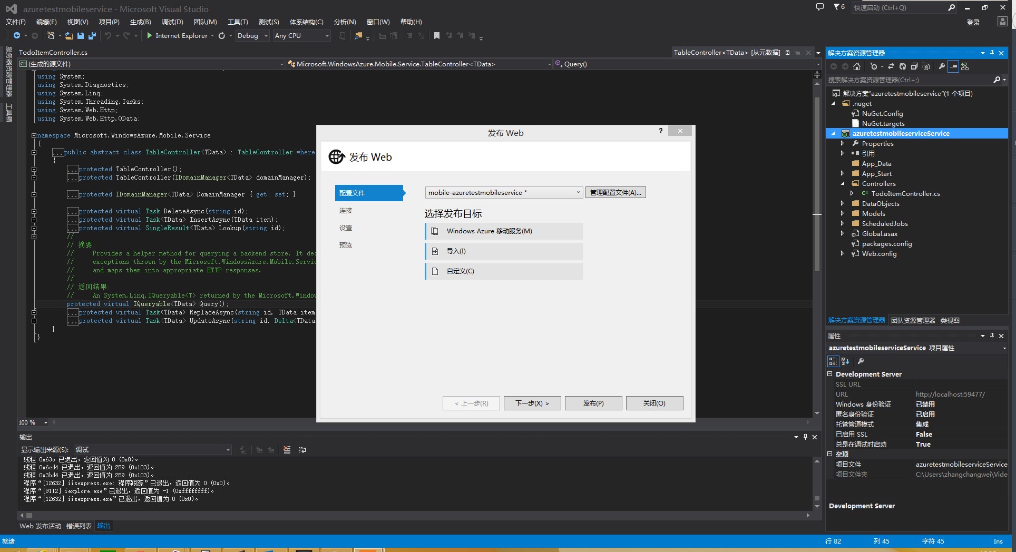1016x552 pixels.
Task: Click 发布(P) Publish button in dialog
Action: coord(593,403)
